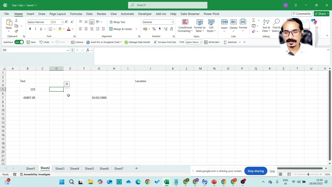332x187 pixels.
Task: Click Manage Data Model
Action: [x=137, y=42]
